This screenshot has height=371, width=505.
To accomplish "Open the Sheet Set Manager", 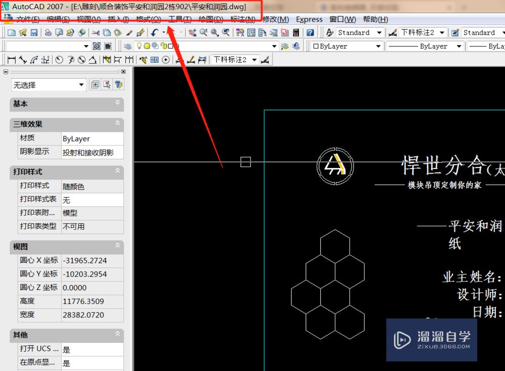I will click(272, 32).
